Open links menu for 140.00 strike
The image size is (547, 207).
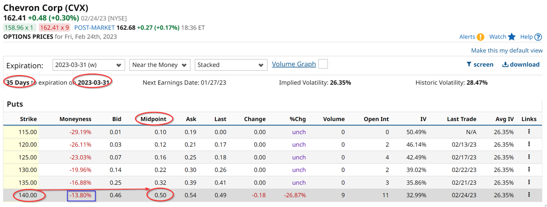pyautogui.click(x=529, y=195)
